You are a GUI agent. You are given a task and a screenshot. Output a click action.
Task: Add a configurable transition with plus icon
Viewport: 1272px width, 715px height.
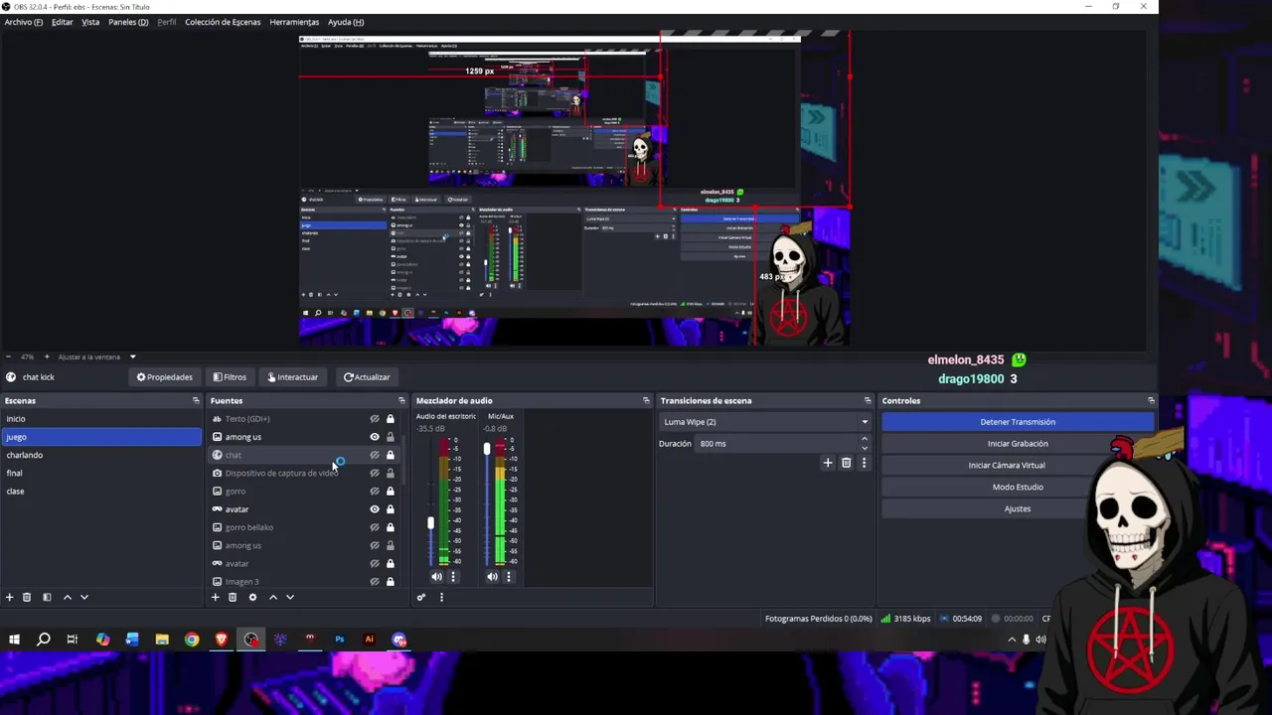coord(828,463)
